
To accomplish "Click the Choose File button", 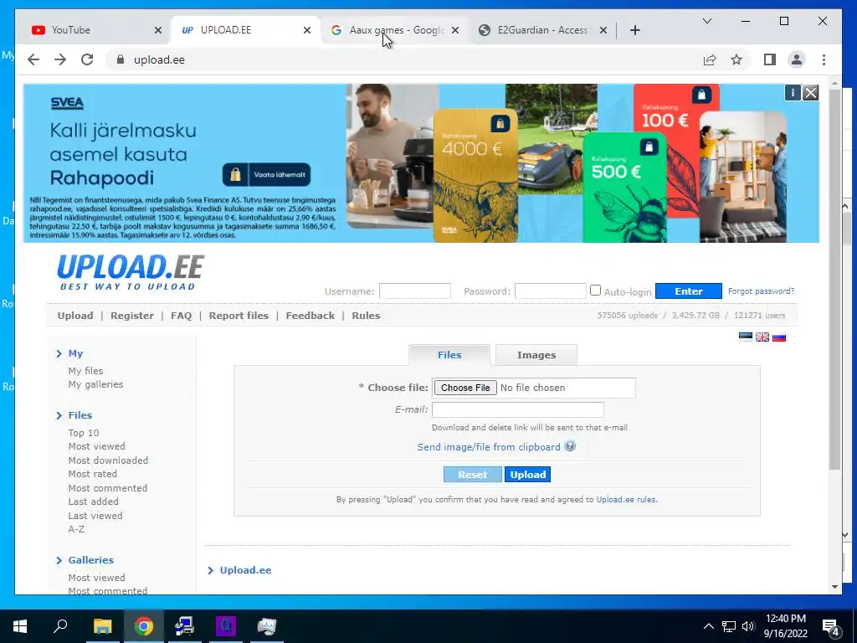I will [x=465, y=388].
